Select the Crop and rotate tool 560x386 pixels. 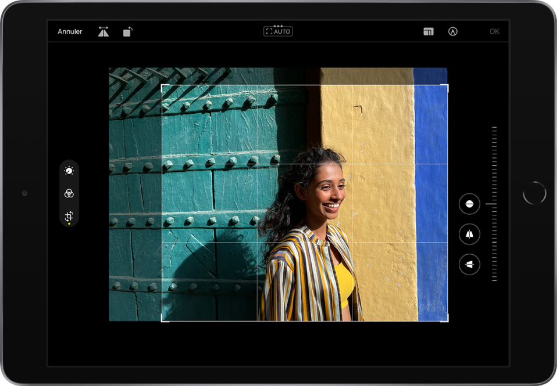click(x=69, y=217)
